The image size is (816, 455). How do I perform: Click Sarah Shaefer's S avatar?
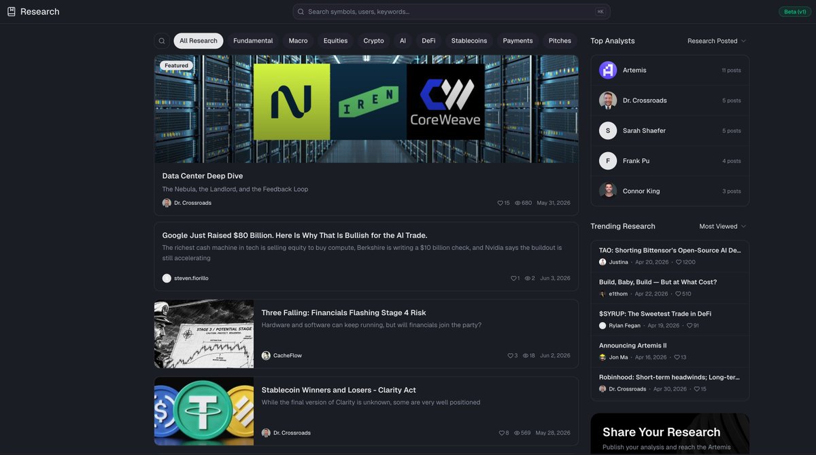[x=608, y=130]
